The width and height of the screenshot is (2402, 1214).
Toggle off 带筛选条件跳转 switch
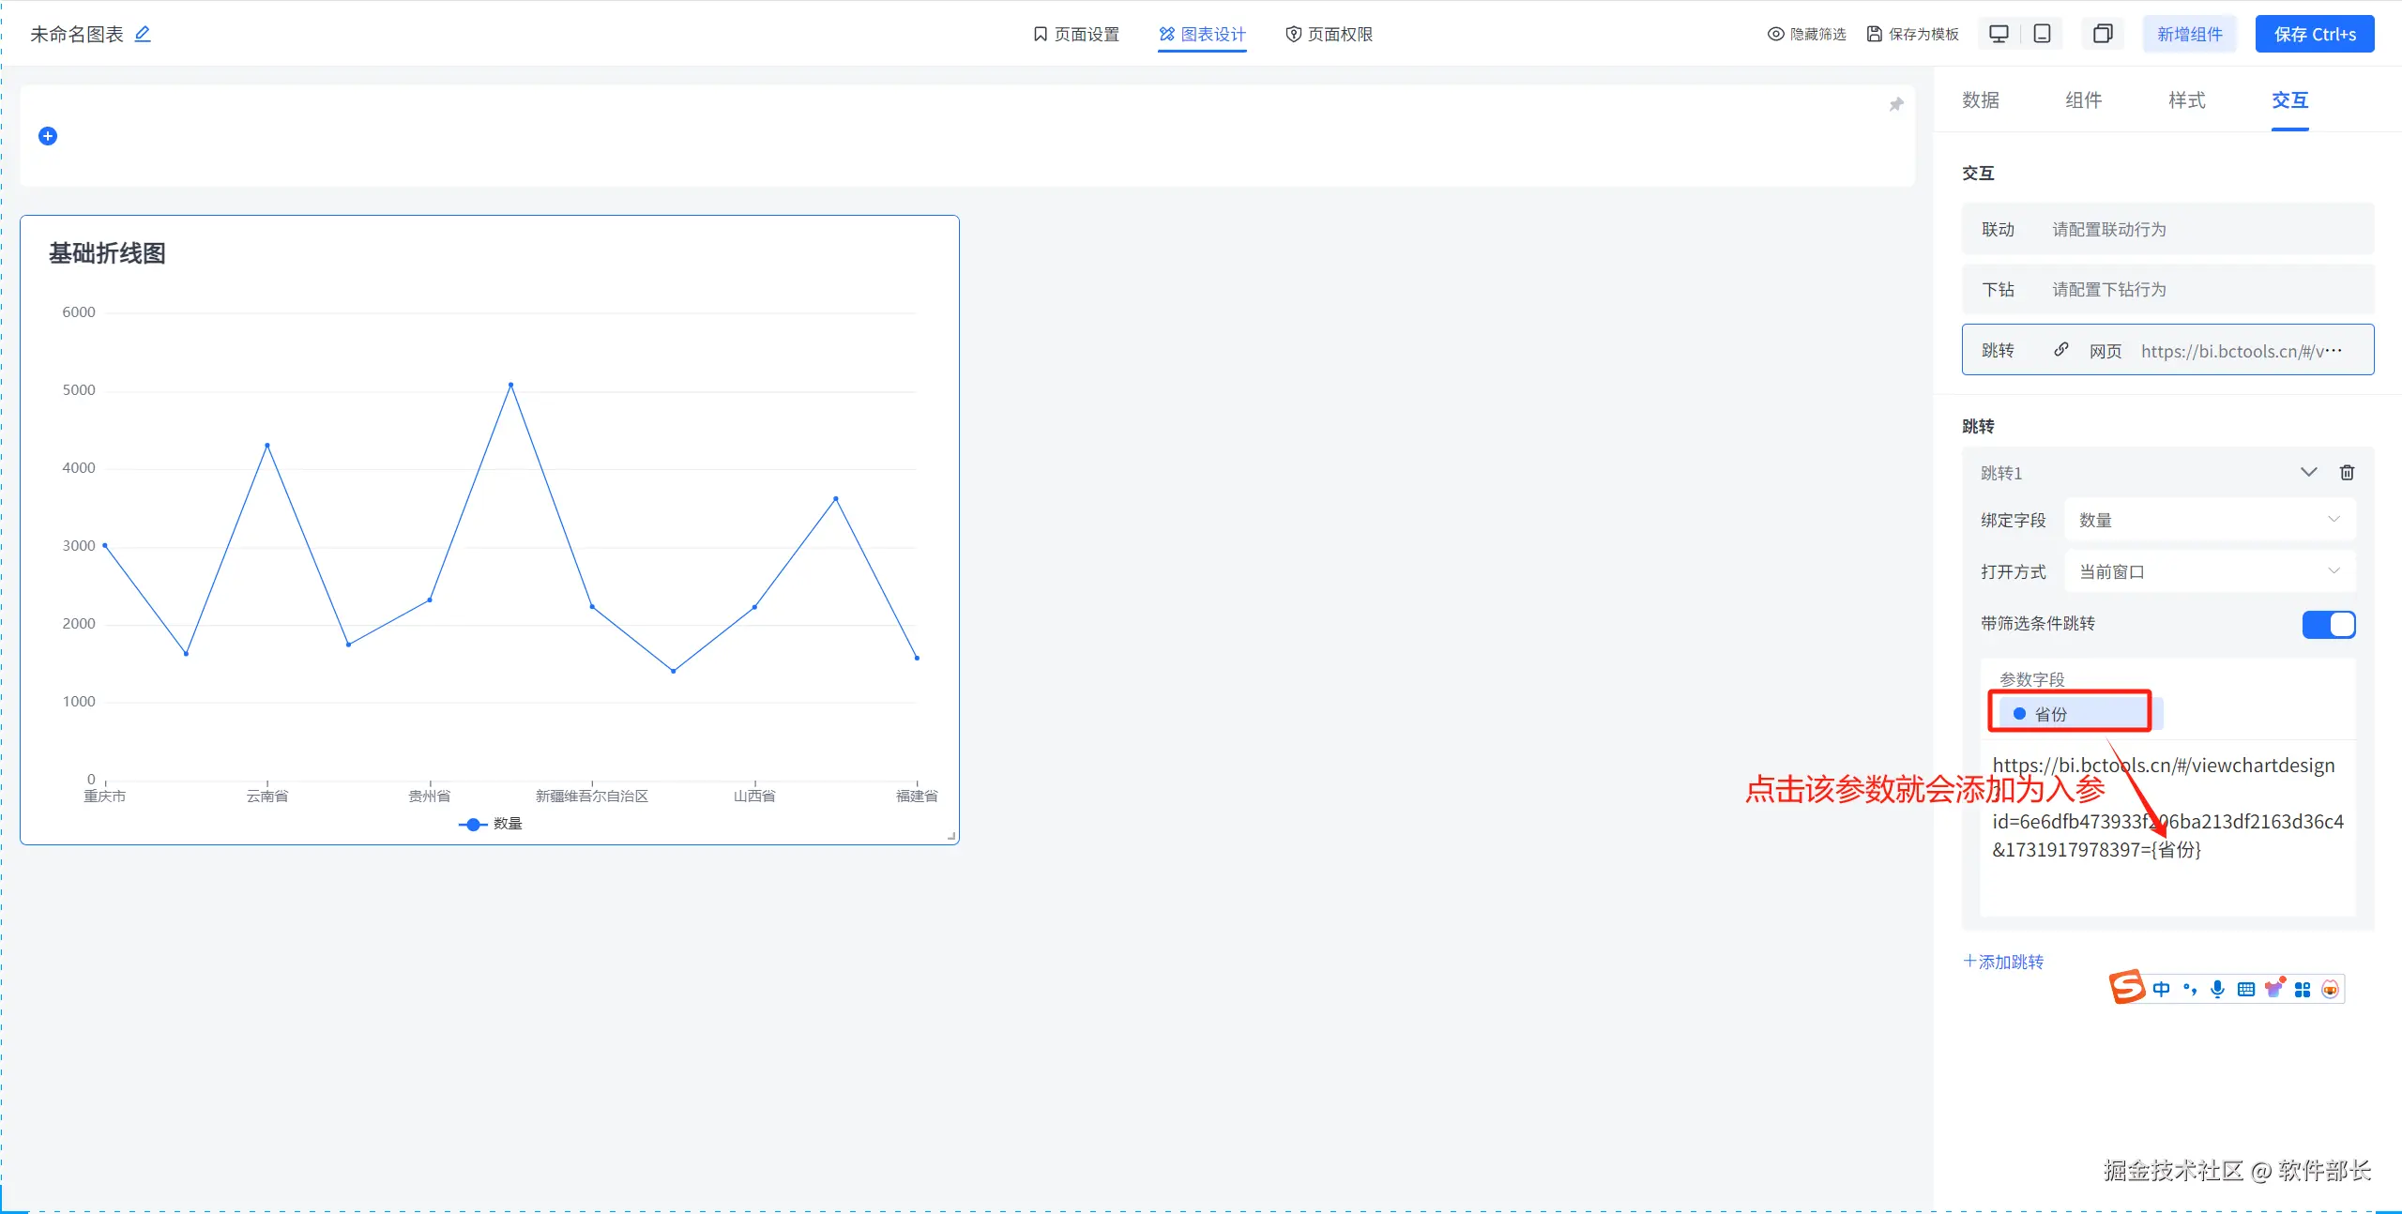coord(2328,624)
